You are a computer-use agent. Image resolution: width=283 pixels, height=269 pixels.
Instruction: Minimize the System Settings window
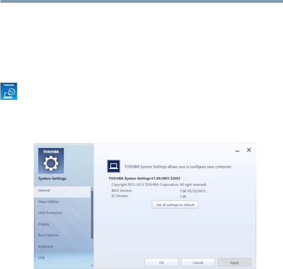coord(237,151)
